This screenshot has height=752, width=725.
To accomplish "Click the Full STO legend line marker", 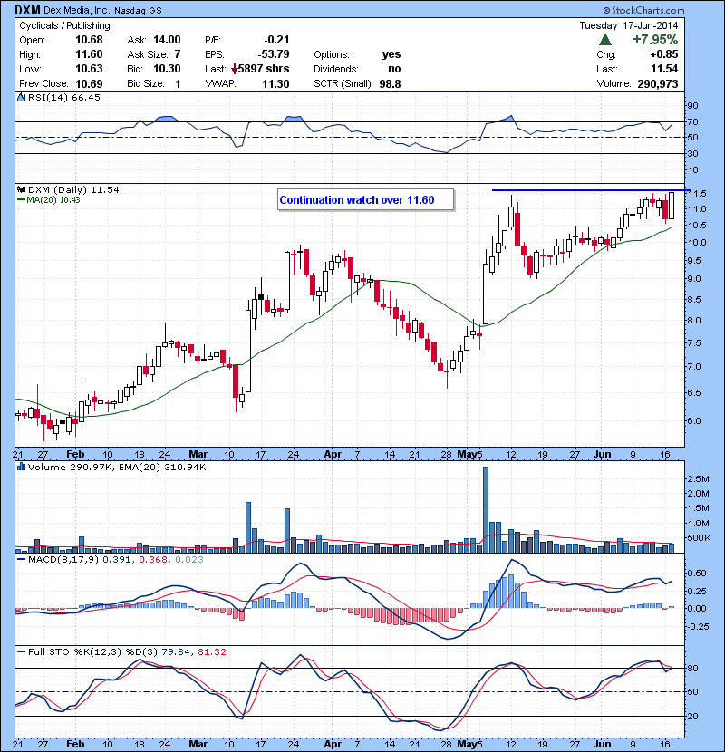I will point(21,651).
